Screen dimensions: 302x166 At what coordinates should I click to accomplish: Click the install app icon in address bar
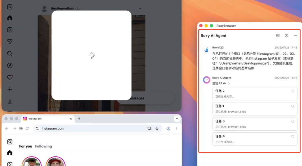[x=150, y=129]
